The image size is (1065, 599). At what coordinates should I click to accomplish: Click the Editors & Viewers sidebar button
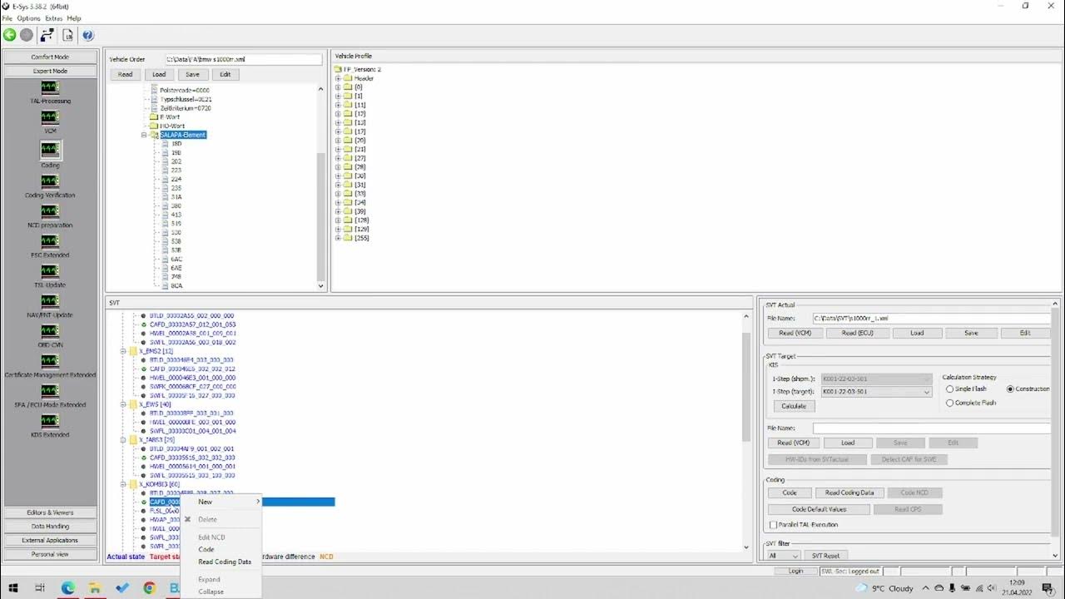(x=50, y=512)
